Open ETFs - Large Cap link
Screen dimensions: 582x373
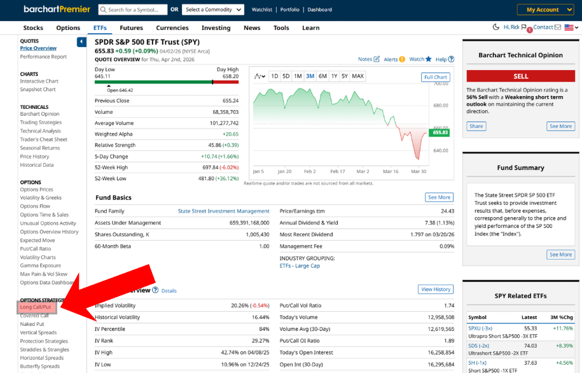[x=300, y=265]
